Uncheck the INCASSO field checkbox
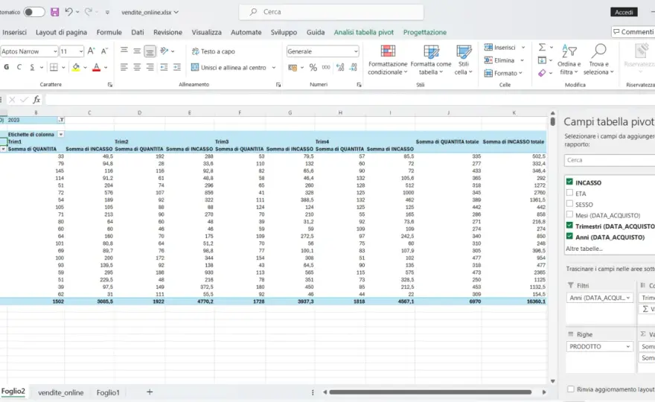 (x=569, y=182)
